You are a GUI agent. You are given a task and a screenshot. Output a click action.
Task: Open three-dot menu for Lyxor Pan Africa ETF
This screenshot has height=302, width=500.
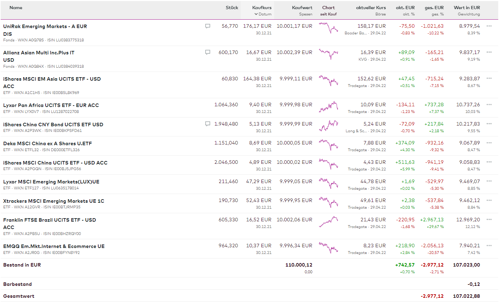click(489, 105)
